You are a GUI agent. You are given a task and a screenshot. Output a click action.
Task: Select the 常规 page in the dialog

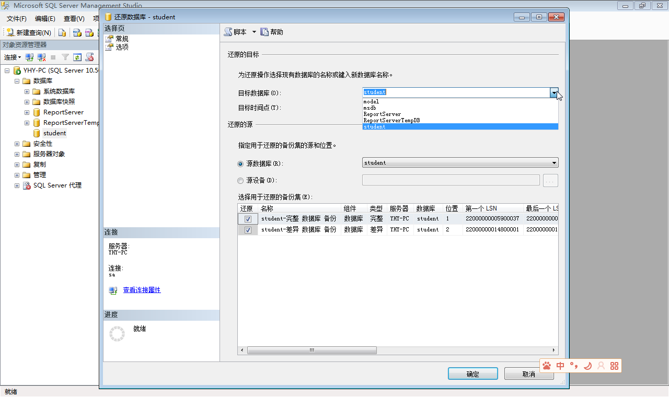[x=122, y=39]
